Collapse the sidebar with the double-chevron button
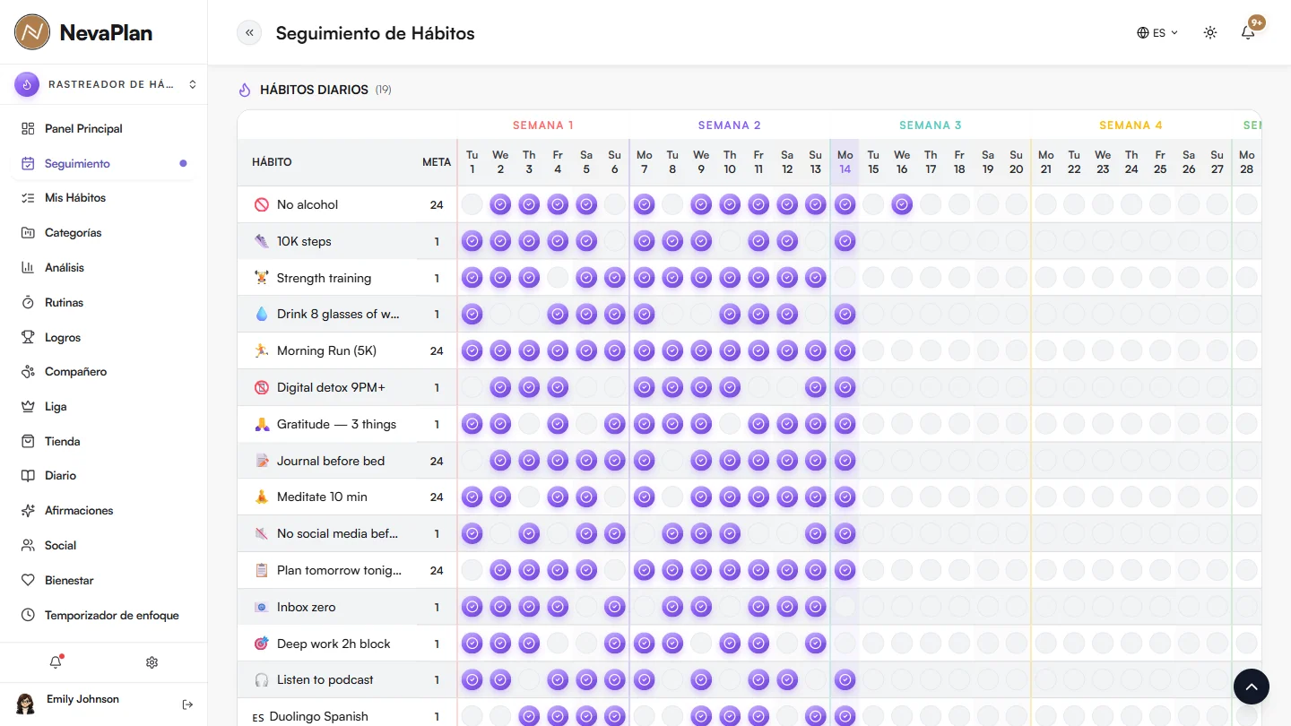Image resolution: width=1291 pixels, height=726 pixels. [249, 33]
